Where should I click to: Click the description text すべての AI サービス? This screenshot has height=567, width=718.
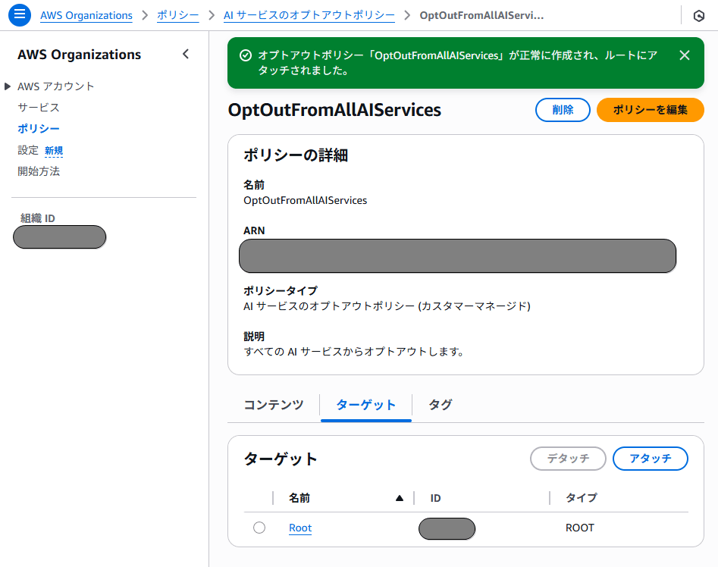353,352
